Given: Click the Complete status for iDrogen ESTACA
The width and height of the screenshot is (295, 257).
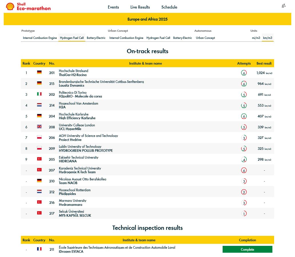Looking at the screenshot, I should coord(247,249).
